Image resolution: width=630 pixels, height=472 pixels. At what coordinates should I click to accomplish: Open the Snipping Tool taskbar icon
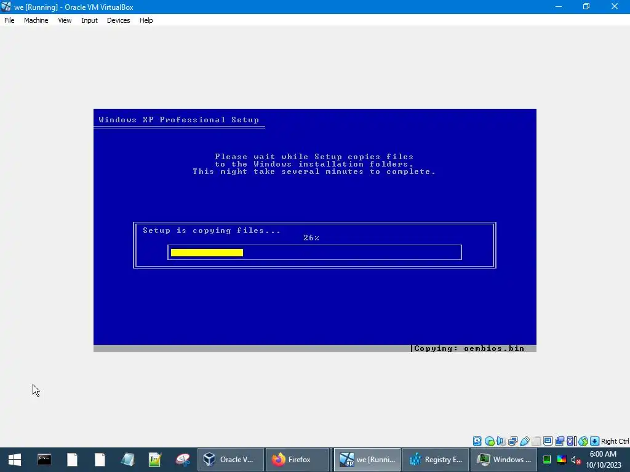click(x=183, y=460)
